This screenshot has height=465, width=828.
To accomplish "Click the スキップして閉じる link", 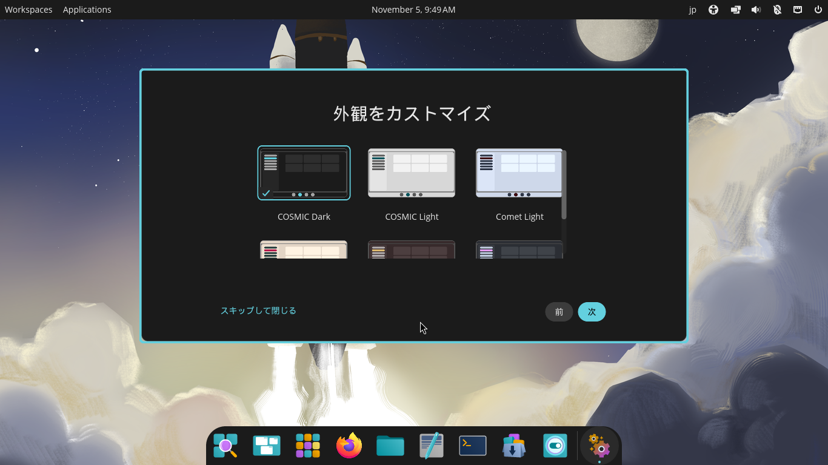I will 258,311.
